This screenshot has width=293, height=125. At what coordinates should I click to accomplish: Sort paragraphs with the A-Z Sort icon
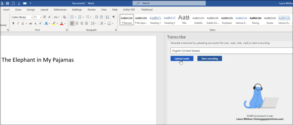click(x=107, y=17)
